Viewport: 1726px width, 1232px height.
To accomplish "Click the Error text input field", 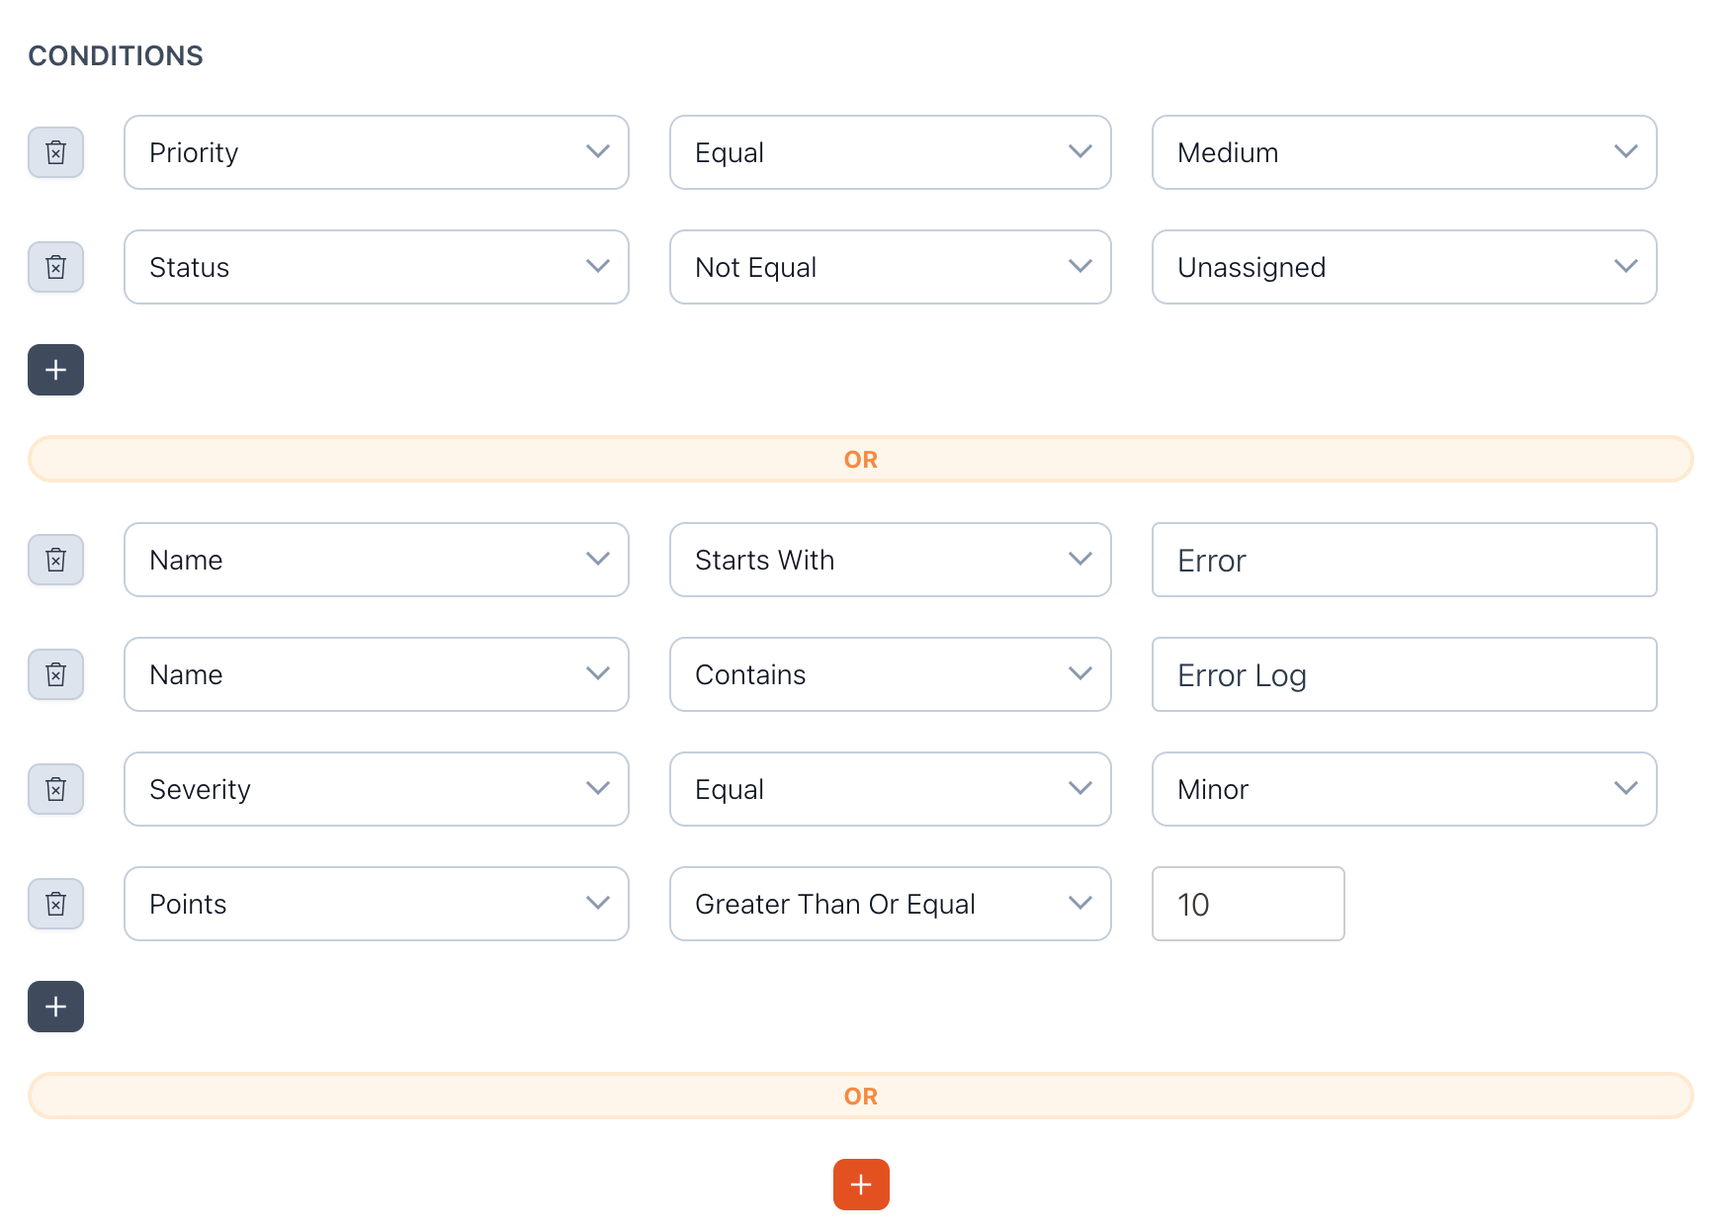I will click(1404, 560).
